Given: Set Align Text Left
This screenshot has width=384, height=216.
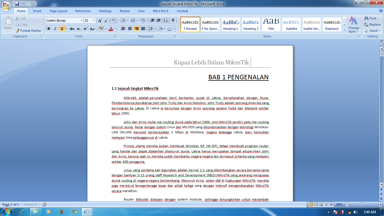Looking at the screenshot, I should [x=123, y=29].
